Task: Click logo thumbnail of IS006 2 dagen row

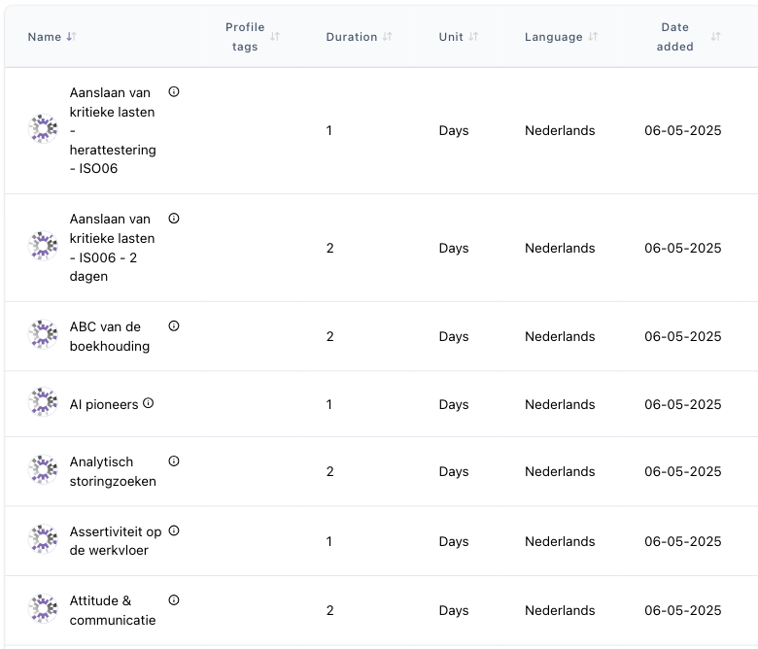Action: [x=43, y=246]
